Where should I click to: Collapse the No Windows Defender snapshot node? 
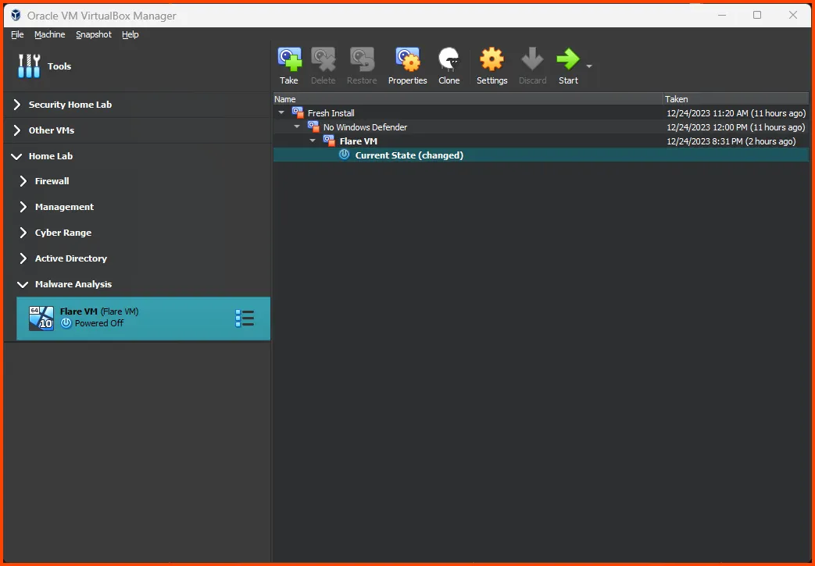pos(297,126)
